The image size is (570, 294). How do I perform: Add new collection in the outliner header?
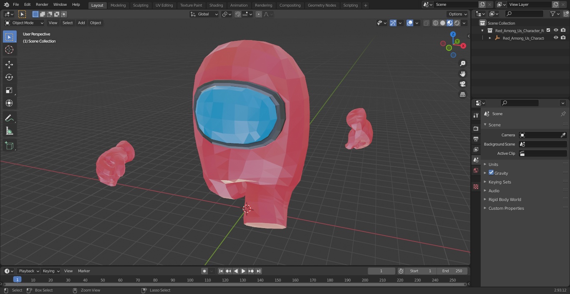(566, 14)
